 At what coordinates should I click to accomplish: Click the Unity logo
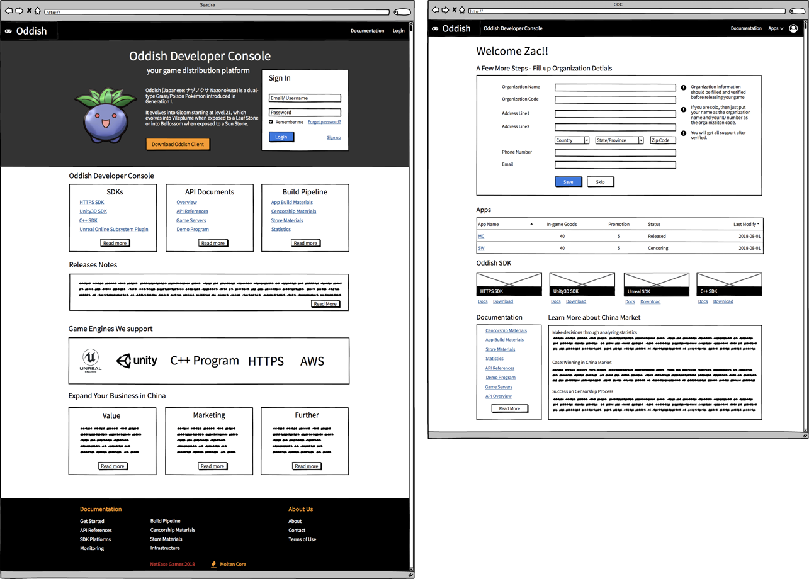(137, 361)
